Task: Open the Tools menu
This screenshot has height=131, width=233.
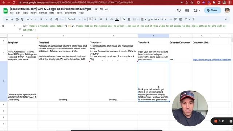Action: click(59, 13)
